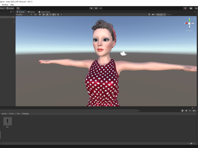Go to W5 folder in breadcrumb
This screenshot has height=148, width=198.
[18, 114]
